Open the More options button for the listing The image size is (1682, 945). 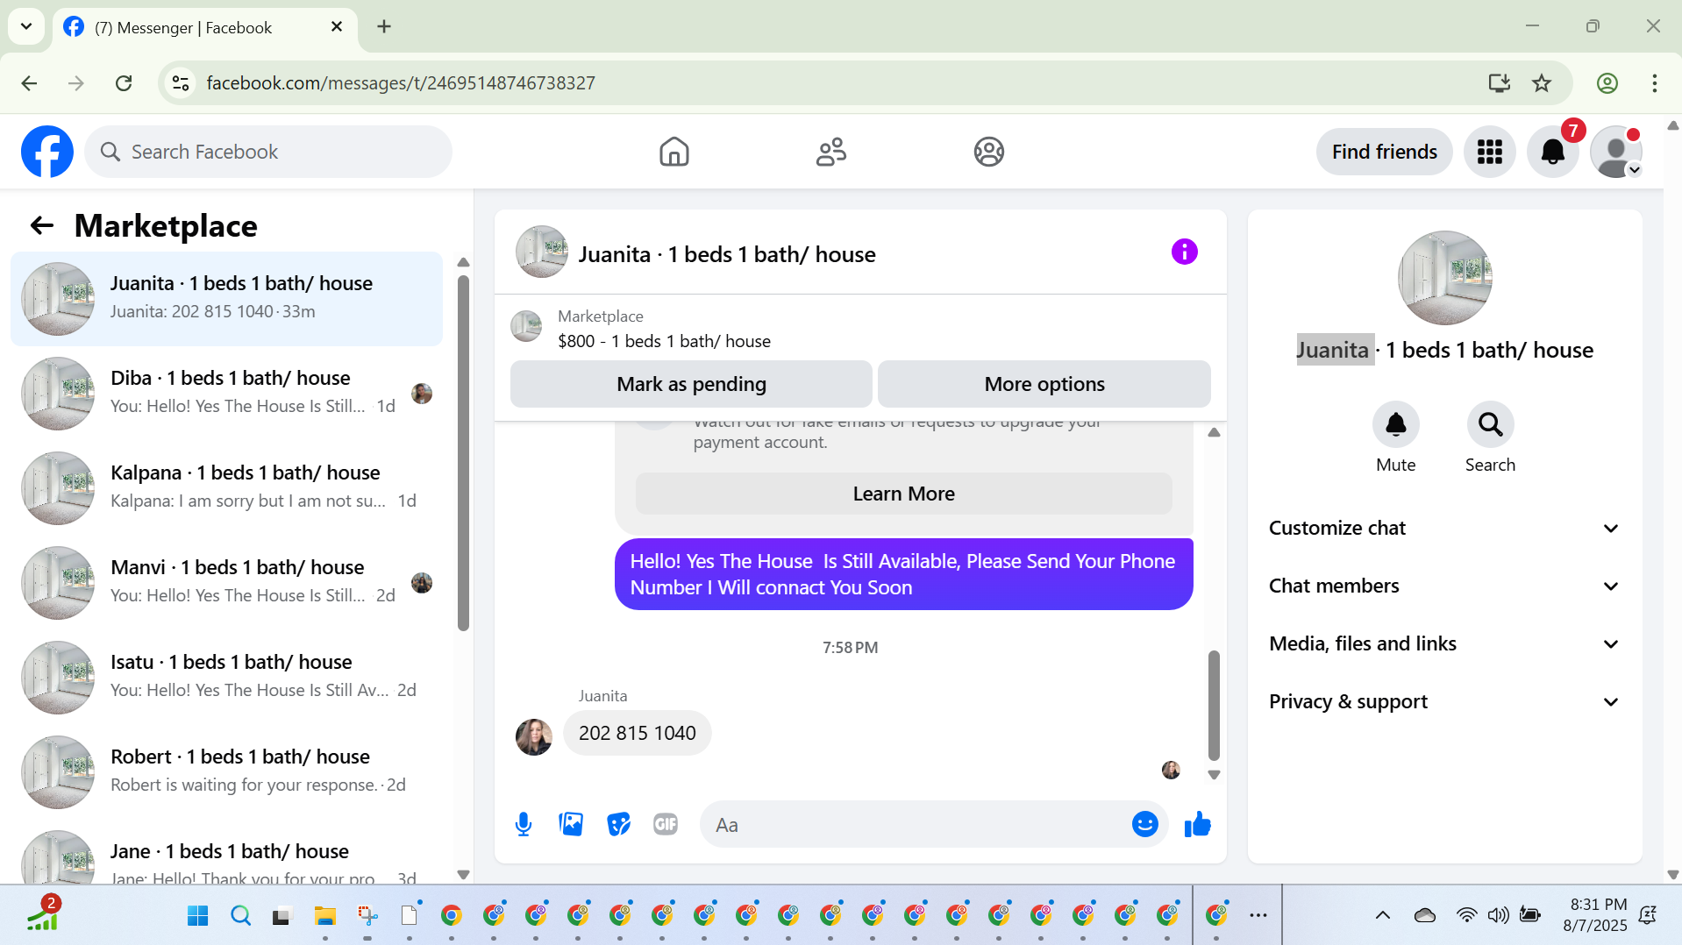pos(1044,384)
